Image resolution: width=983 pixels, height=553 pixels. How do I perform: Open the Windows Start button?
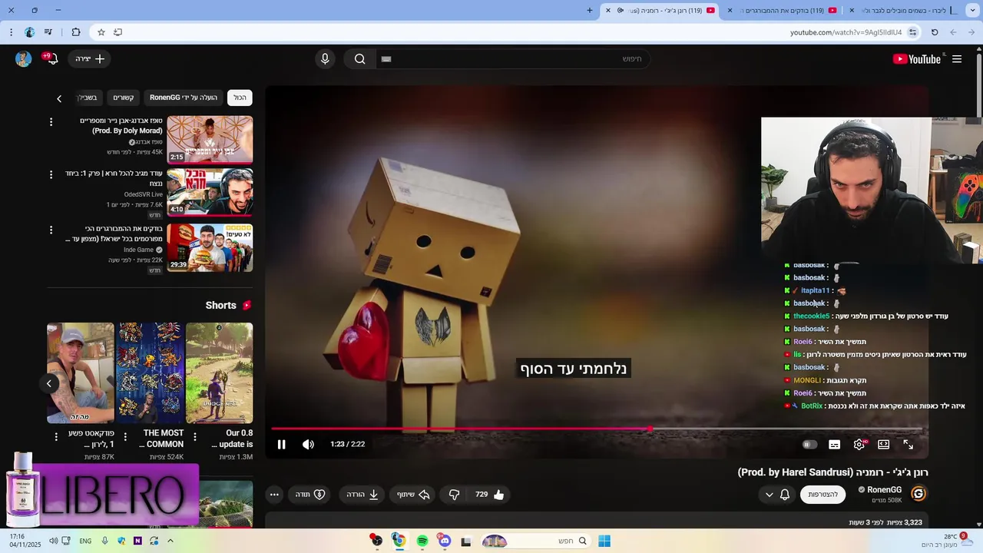(604, 541)
